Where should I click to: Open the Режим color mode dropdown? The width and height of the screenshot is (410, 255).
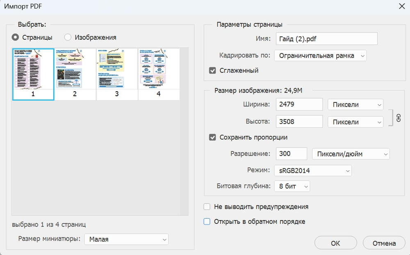[313, 170]
